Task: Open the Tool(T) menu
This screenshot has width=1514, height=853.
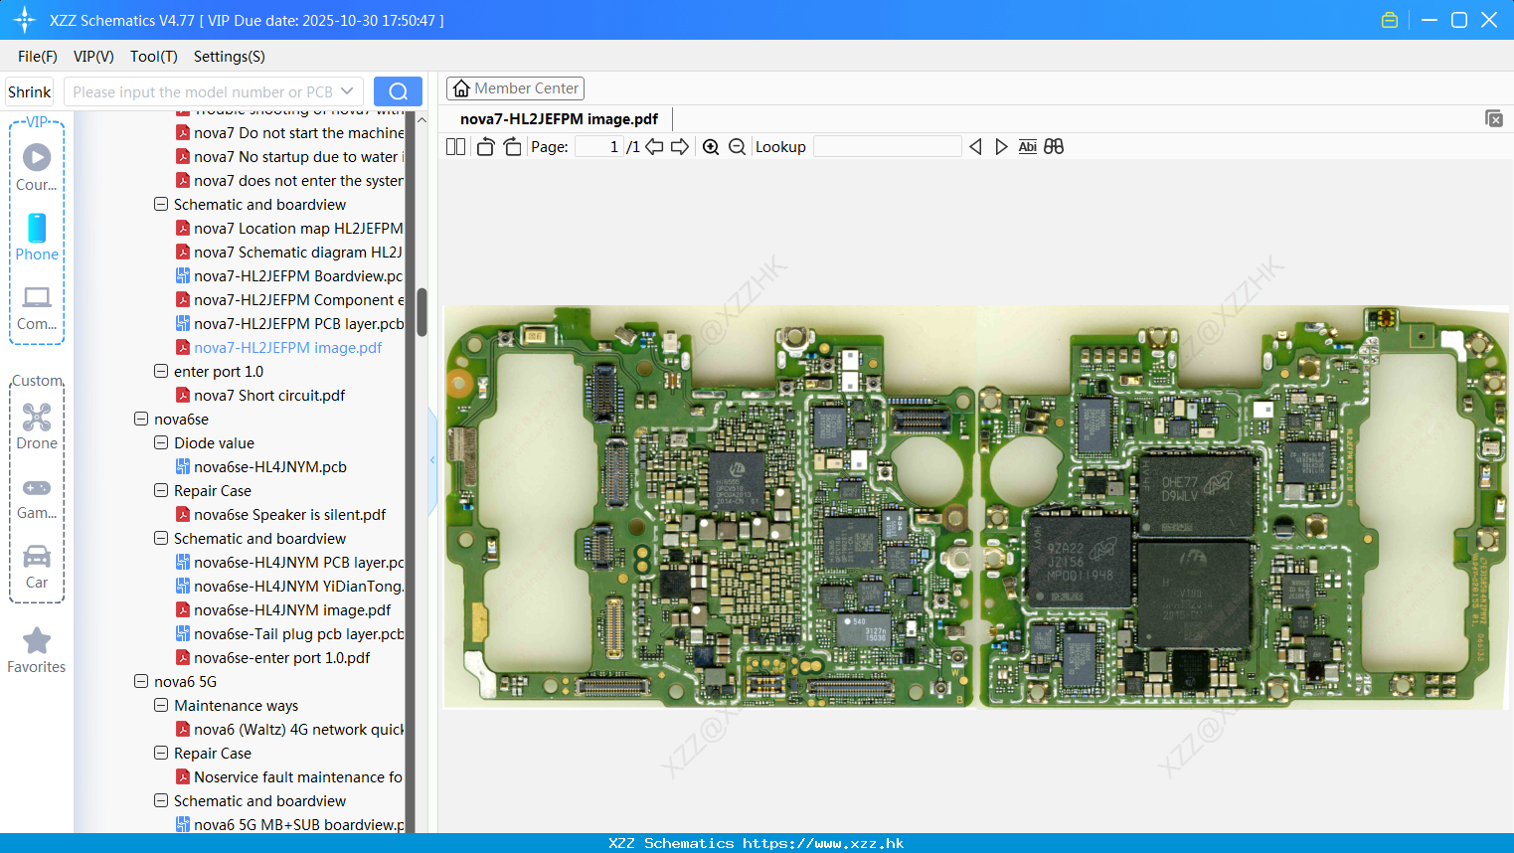Action: (154, 57)
